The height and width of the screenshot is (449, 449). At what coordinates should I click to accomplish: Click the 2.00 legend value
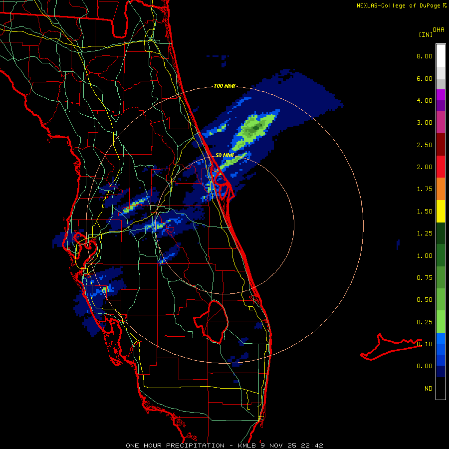pyautogui.click(x=425, y=167)
